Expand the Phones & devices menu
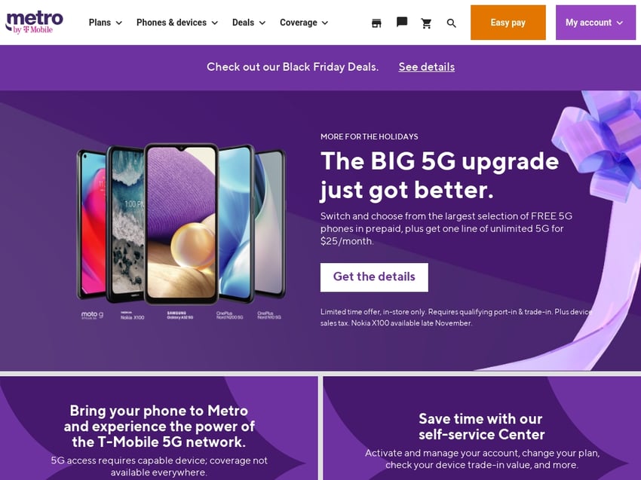 click(x=177, y=23)
